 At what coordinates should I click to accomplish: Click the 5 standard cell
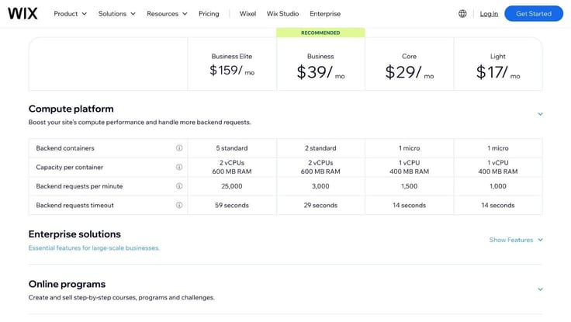pyautogui.click(x=232, y=148)
